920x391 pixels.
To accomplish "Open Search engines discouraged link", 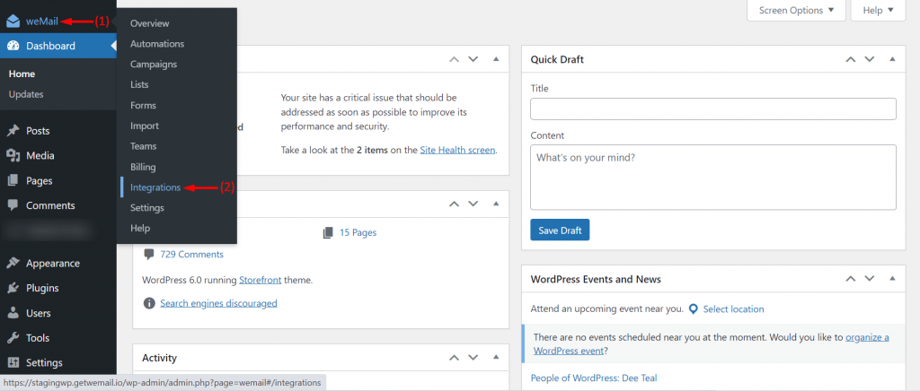I will coord(219,303).
